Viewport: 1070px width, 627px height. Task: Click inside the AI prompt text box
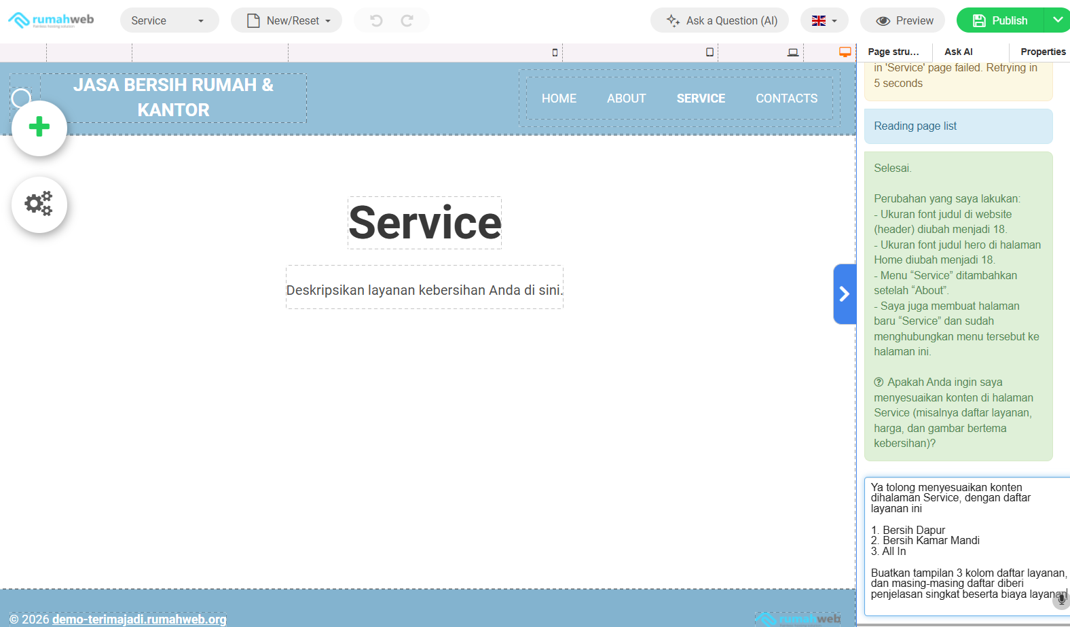tap(964, 543)
